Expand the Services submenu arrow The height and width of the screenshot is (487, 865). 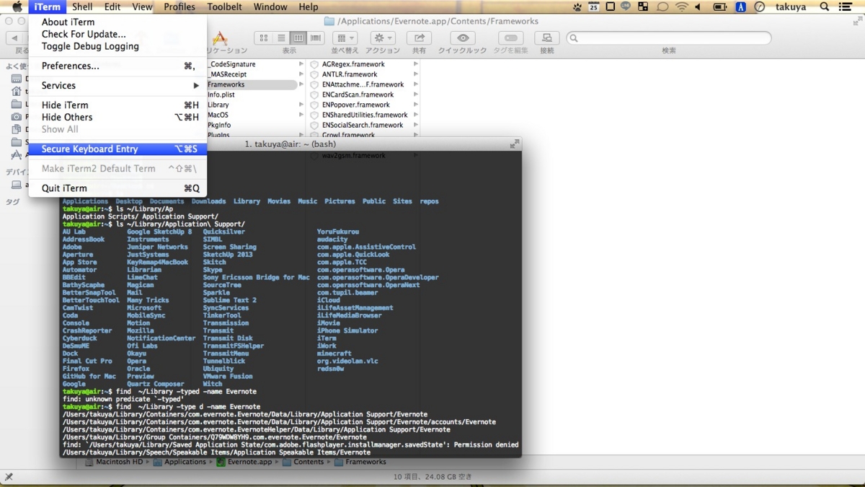pos(196,85)
